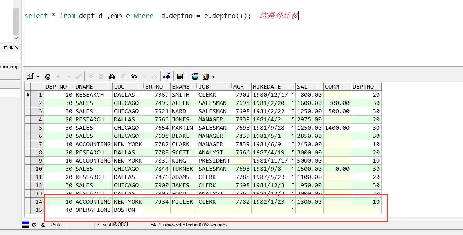Click the Single record view icon
This screenshot has height=235, width=463.
coord(134,76)
